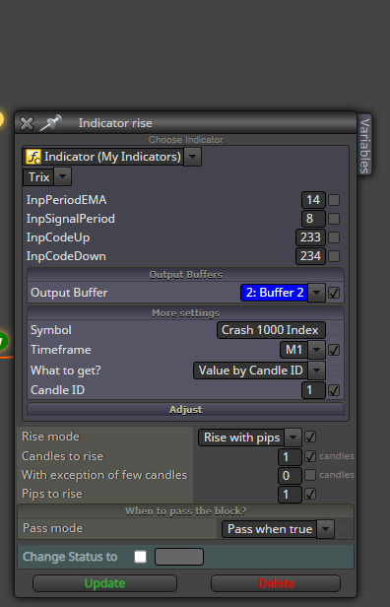The image size is (390, 607).
Task: Edit InpCodeUp value 233
Action: point(310,237)
